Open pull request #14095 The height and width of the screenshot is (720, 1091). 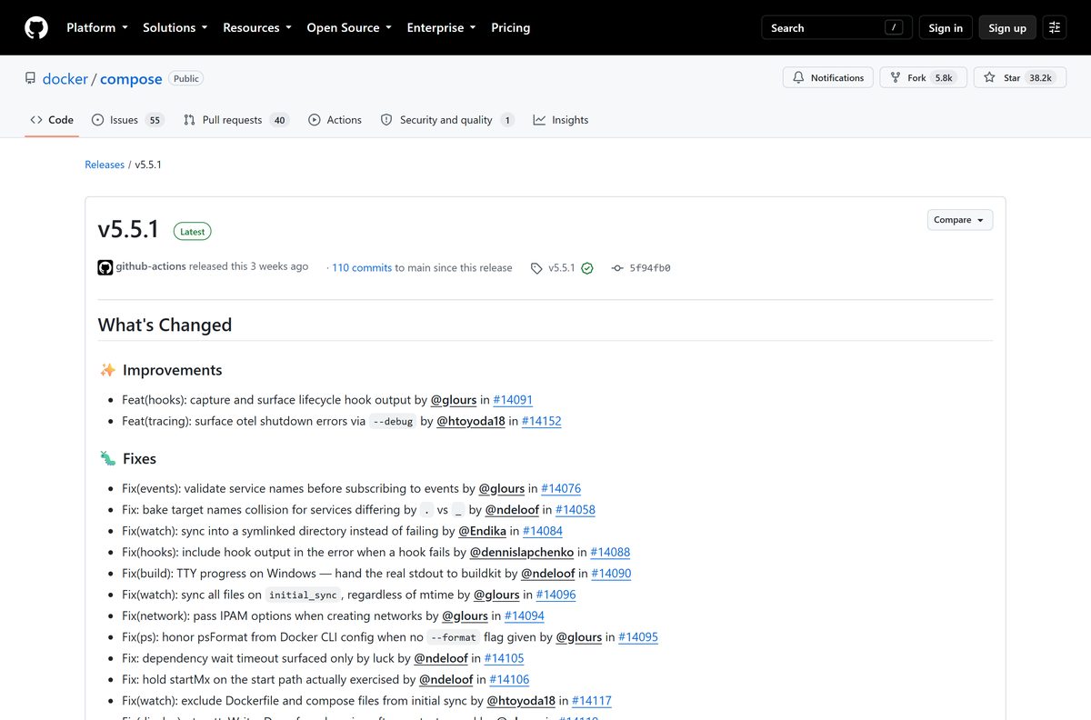click(638, 637)
